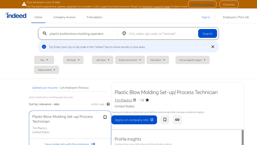Open Company reviews tab

65,17
